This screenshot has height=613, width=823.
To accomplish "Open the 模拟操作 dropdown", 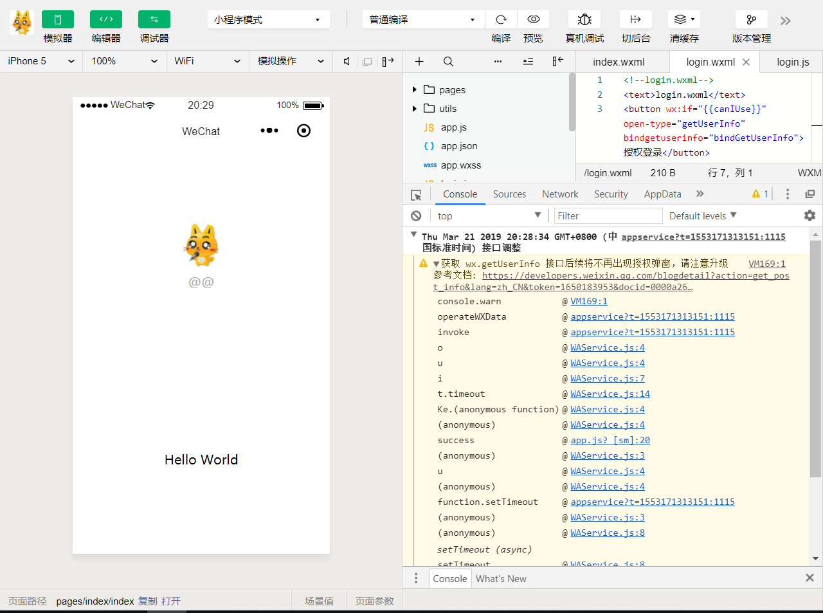I will [x=291, y=61].
